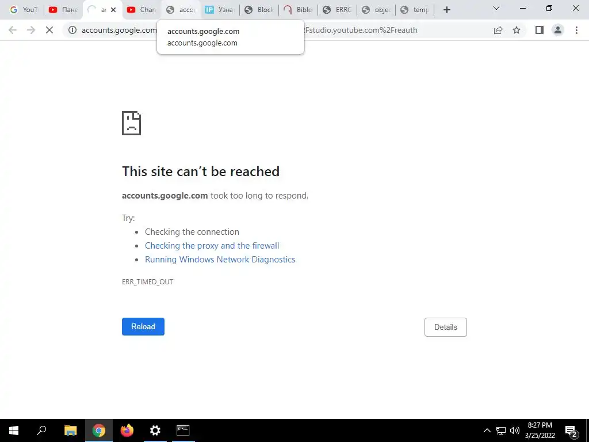Expand the tab search chevron
Screen dimensions: 589x442
point(496,8)
